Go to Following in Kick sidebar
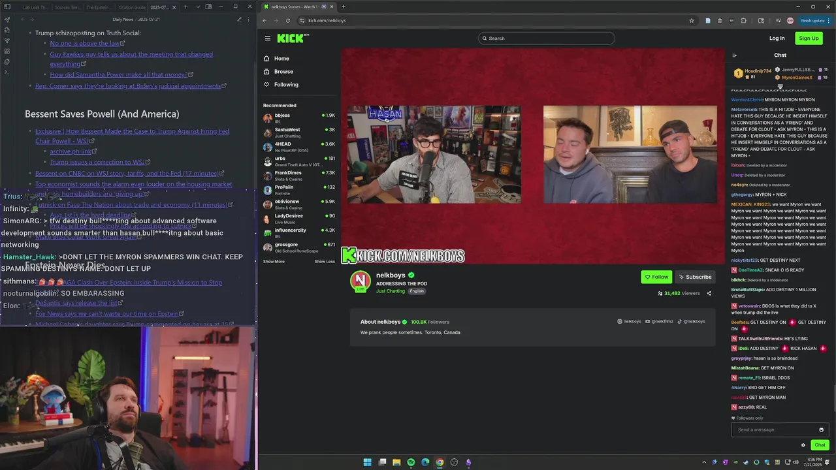This screenshot has width=836, height=470. (286, 85)
